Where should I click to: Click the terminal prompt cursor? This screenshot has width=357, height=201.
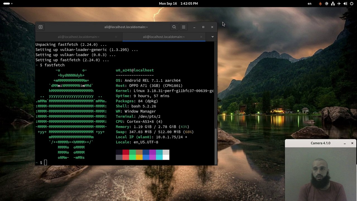46,162
